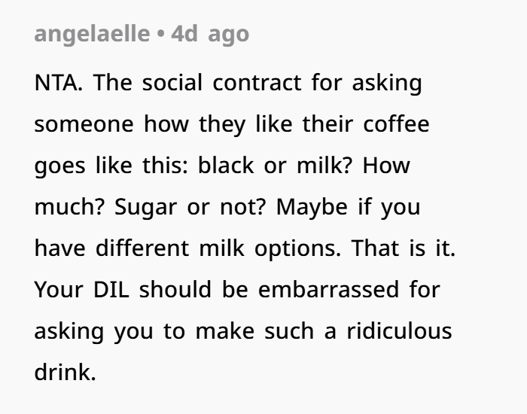Open the angelaelle user profile
Viewport: 527px width, 414px height.
coord(91,34)
